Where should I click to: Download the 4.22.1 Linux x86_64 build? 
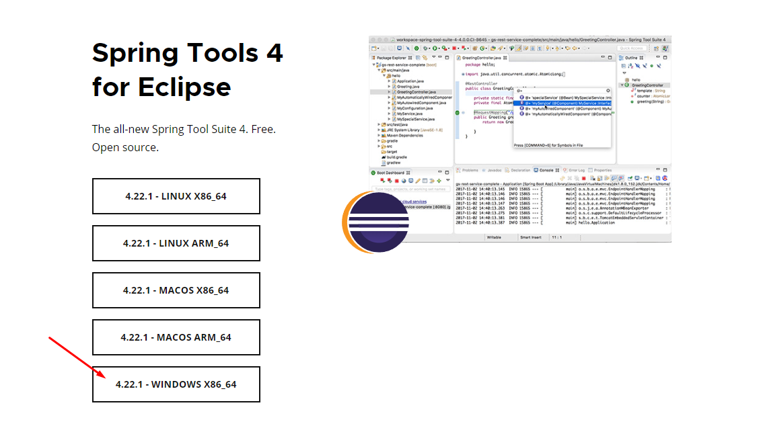tap(176, 196)
